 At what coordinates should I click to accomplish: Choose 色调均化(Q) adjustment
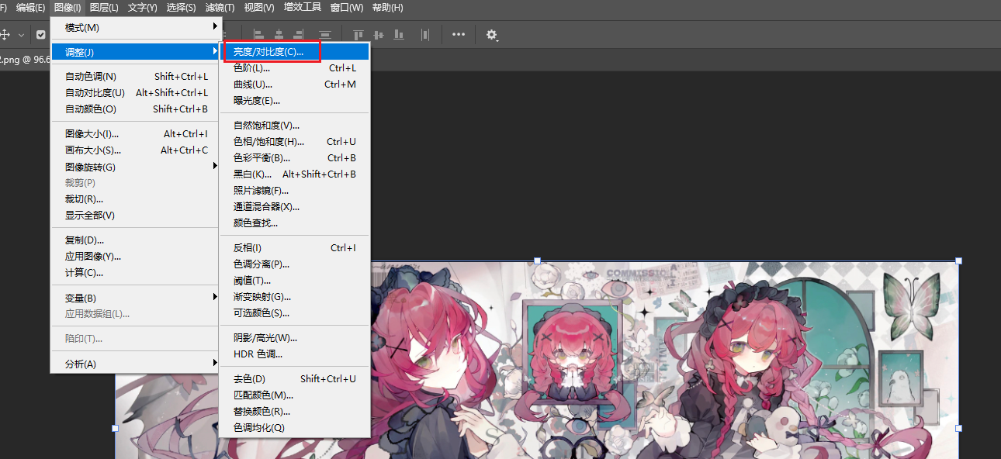[295, 428]
